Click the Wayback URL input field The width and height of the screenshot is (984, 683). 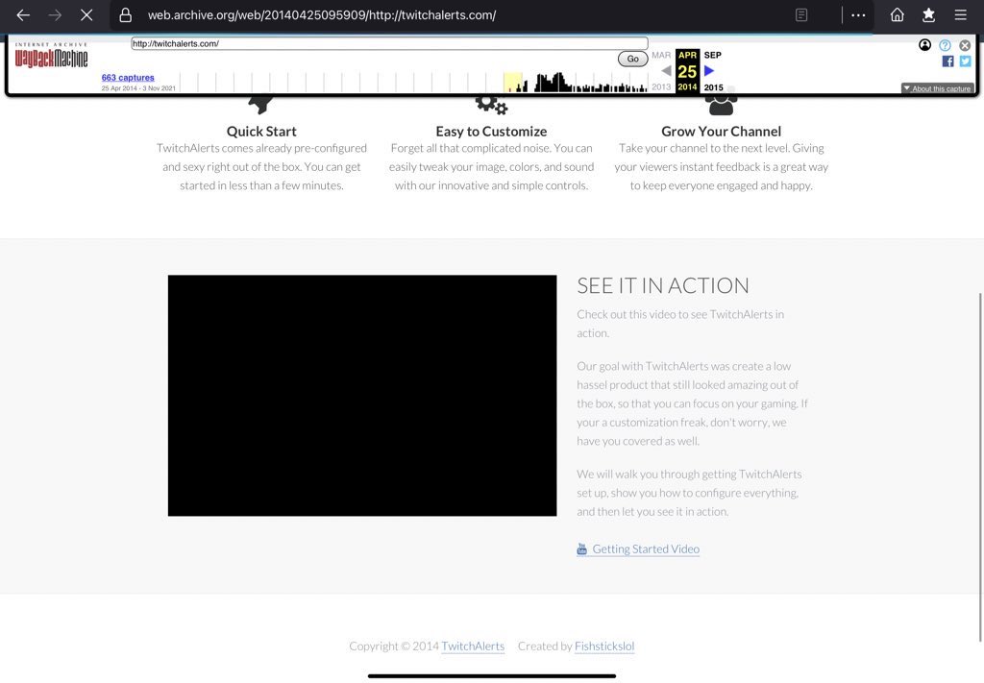pyautogui.click(x=390, y=43)
